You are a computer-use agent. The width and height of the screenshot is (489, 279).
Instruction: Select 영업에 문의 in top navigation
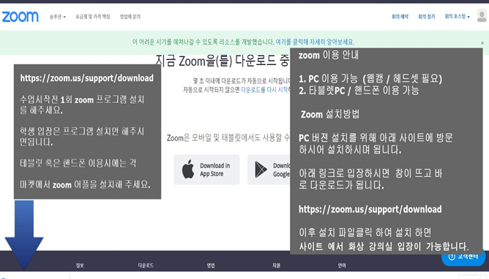(130, 17)
